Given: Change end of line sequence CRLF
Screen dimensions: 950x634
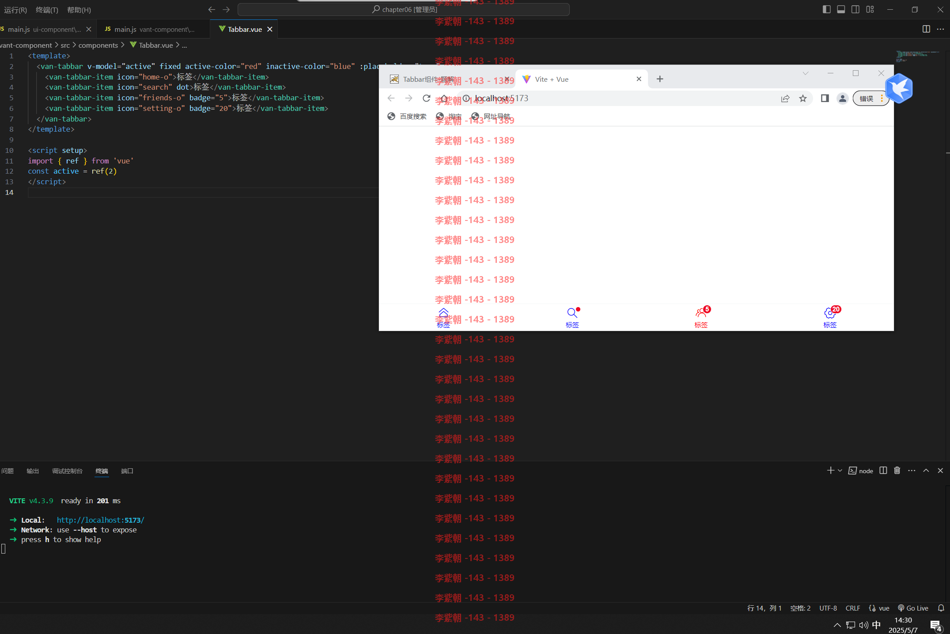Looking at the screenshot, I should (x=853, y=608).
